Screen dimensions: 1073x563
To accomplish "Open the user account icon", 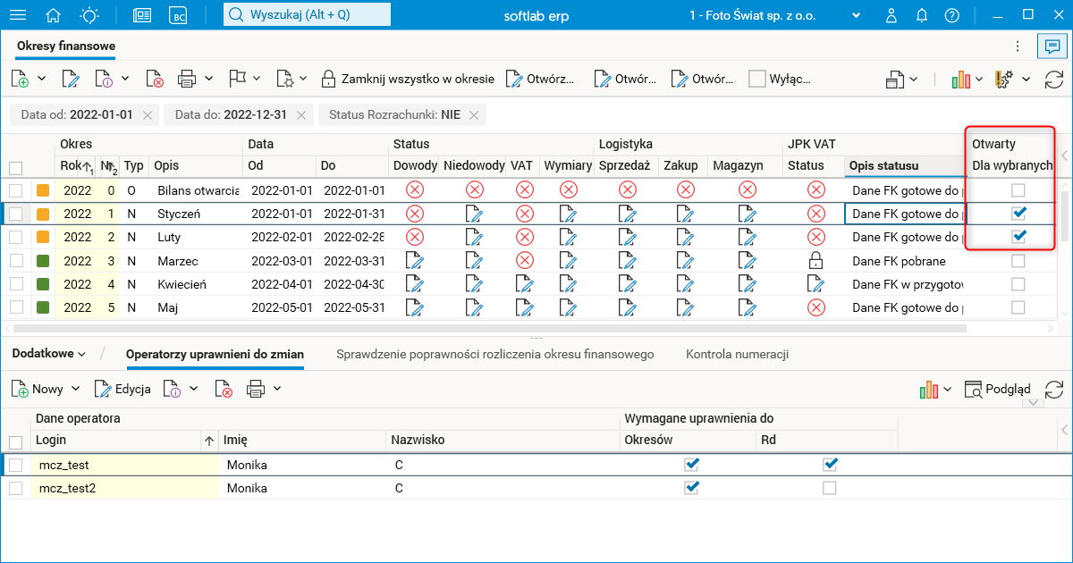I will coord(891,15).
